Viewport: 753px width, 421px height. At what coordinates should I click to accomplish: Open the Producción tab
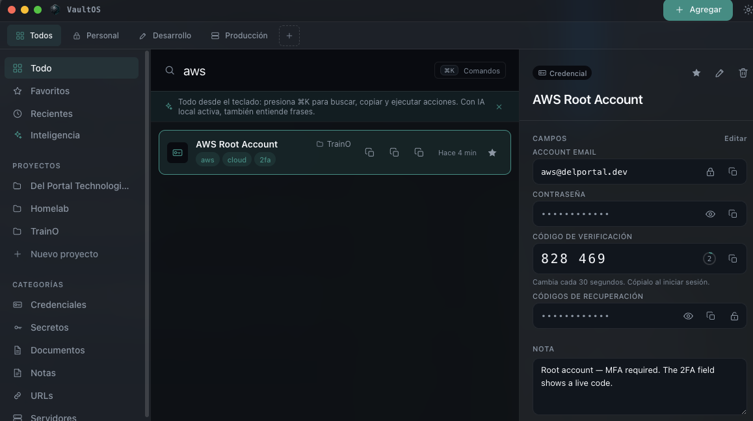[x=239, y=36]
